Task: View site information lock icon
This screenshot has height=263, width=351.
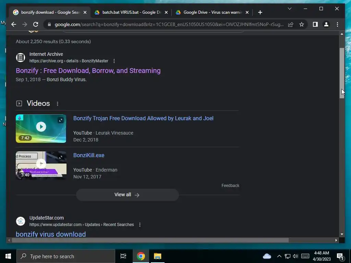Action: point(49,24)
